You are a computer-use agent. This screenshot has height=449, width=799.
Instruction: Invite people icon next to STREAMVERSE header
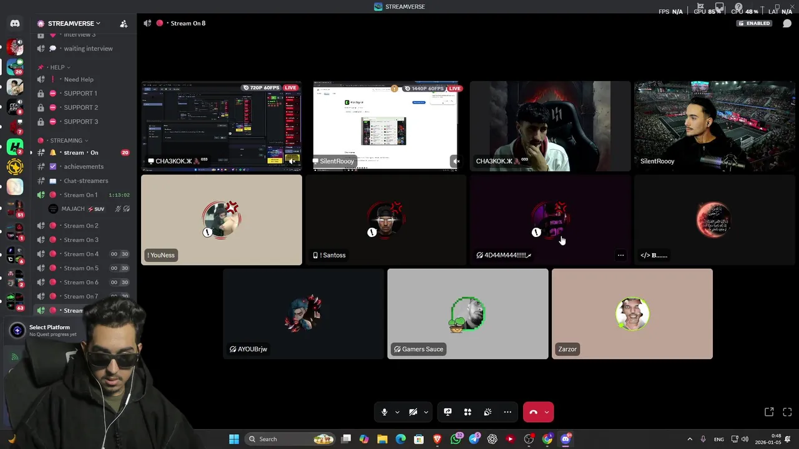click(x=124, y=24)
